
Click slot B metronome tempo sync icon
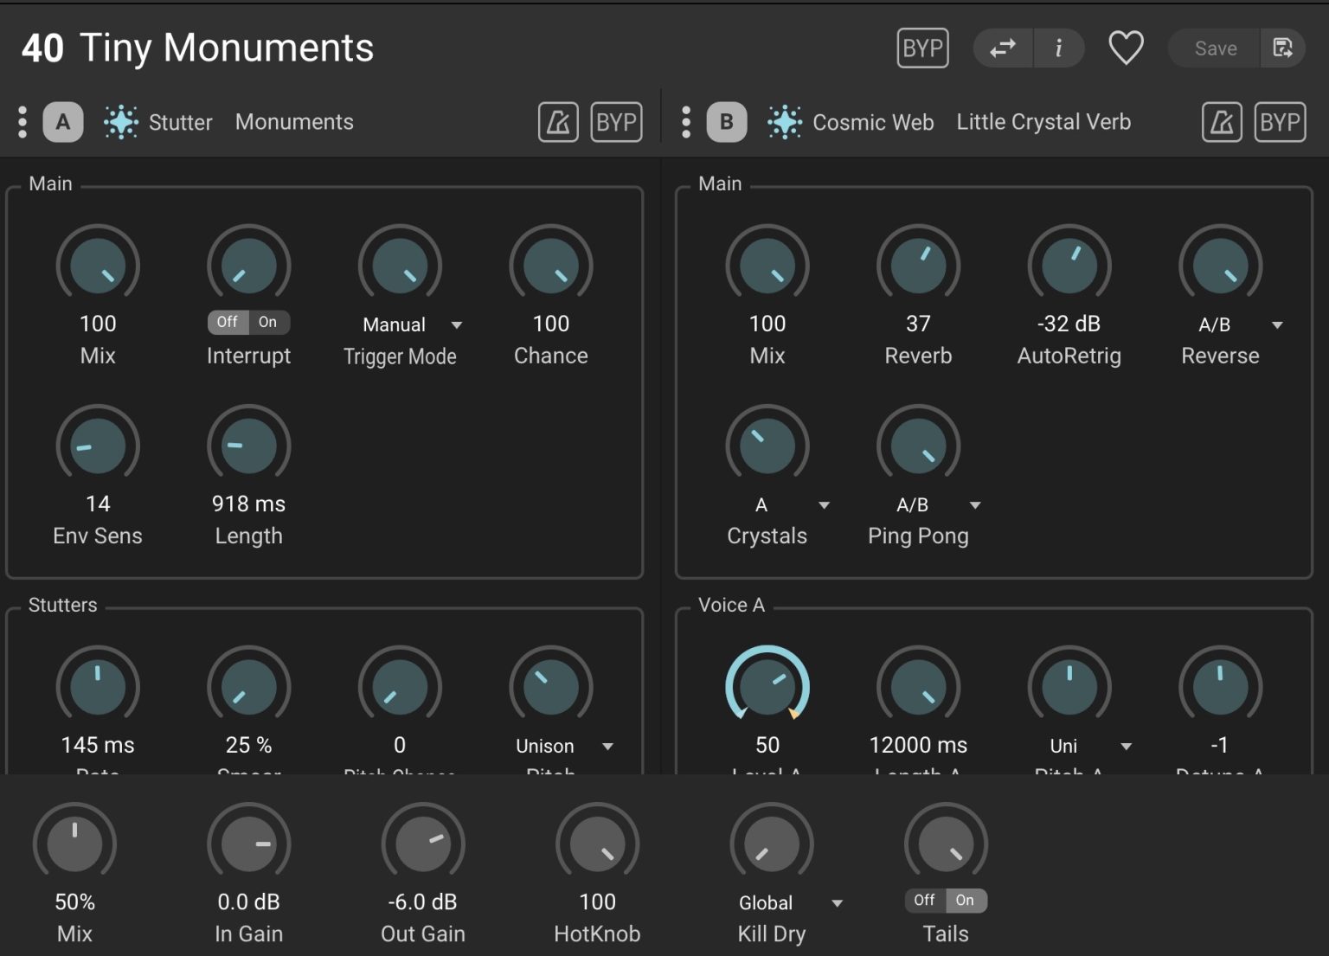pos(1222,122)
